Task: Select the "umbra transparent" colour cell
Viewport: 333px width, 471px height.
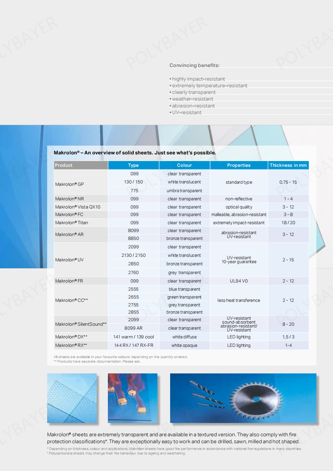Action: 184,191
